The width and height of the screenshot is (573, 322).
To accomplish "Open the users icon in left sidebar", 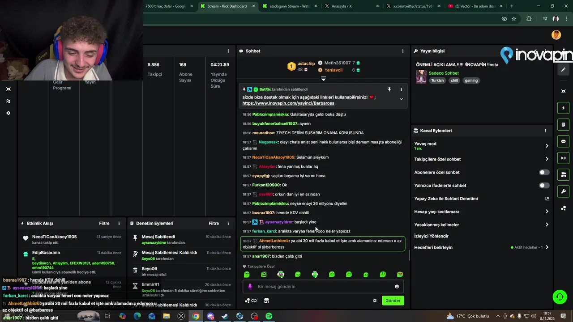I will [x=8, y=101].
